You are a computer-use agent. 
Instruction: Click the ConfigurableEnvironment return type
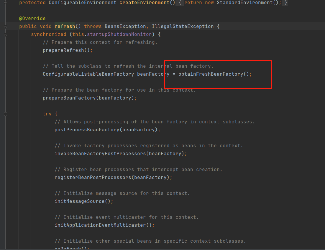[82, 3]
